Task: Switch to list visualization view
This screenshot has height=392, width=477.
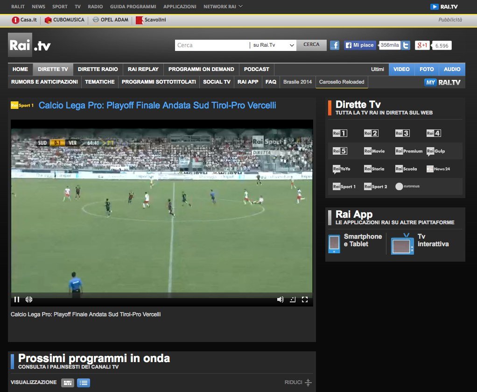Action: click(x=84, y=383)
